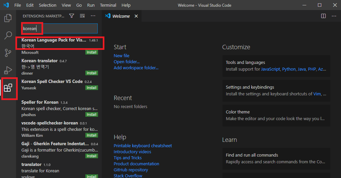Viewport: 341px width, 178px height.
Task: Click PHP language support link
Action: (312, 69)
